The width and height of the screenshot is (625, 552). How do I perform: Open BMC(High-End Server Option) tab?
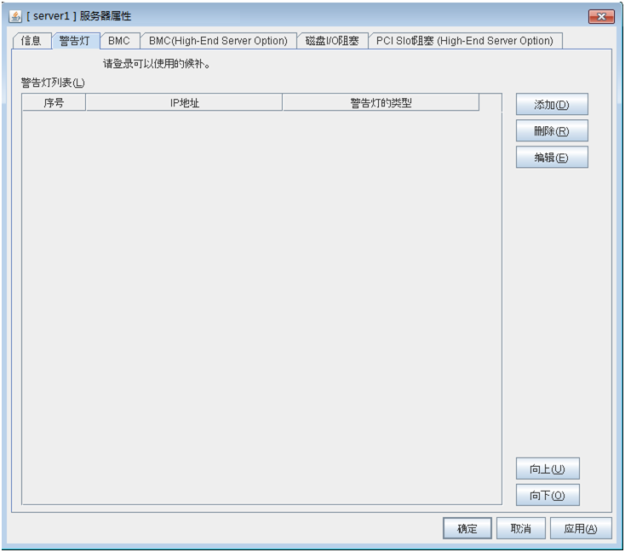click(219, 41)
